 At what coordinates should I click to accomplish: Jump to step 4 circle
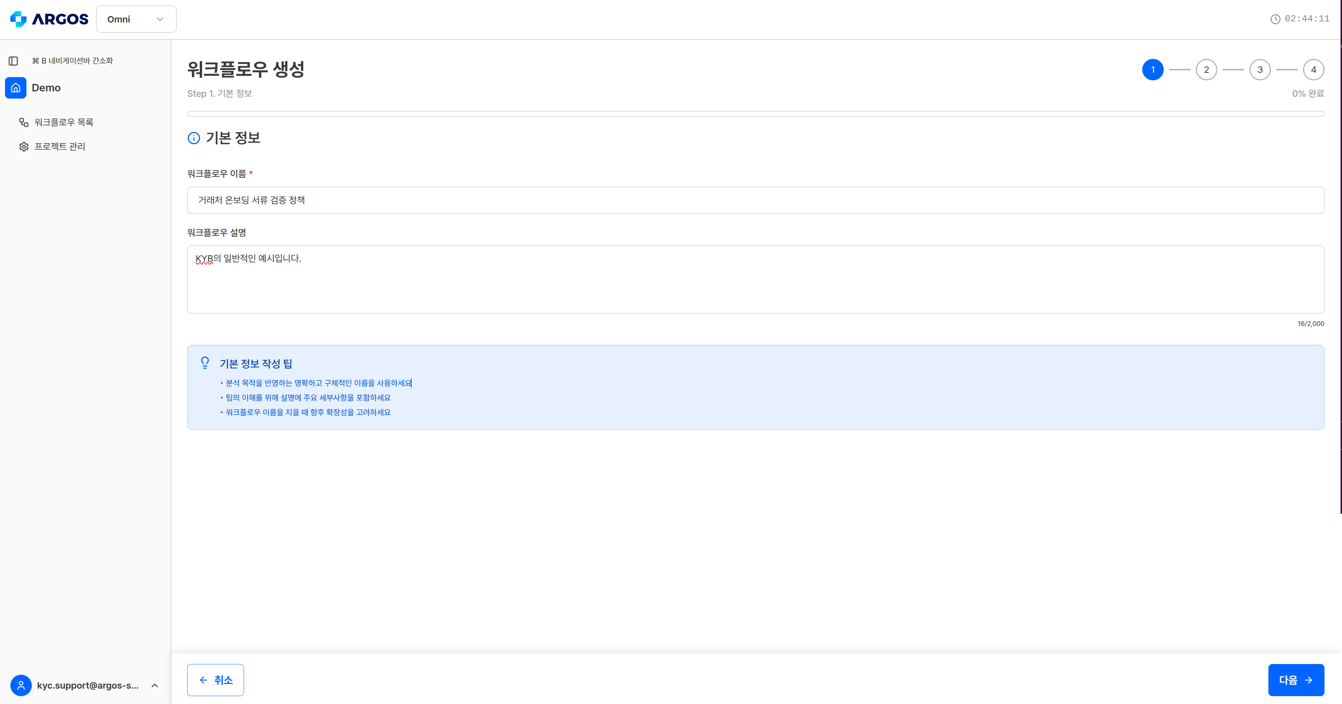click(x=1313, y=70)
